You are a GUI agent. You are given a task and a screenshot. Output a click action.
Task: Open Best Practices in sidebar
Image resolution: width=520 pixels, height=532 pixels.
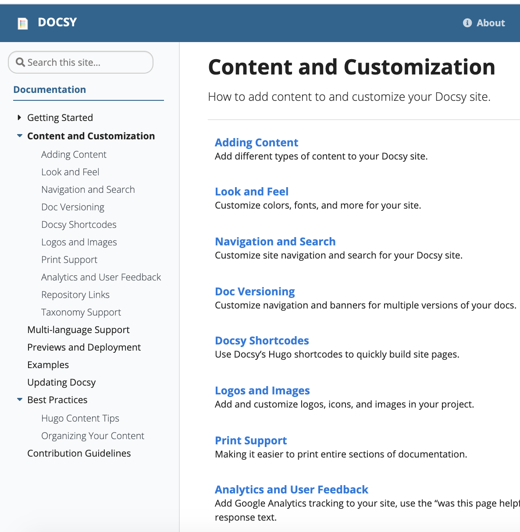pos(57,400)
